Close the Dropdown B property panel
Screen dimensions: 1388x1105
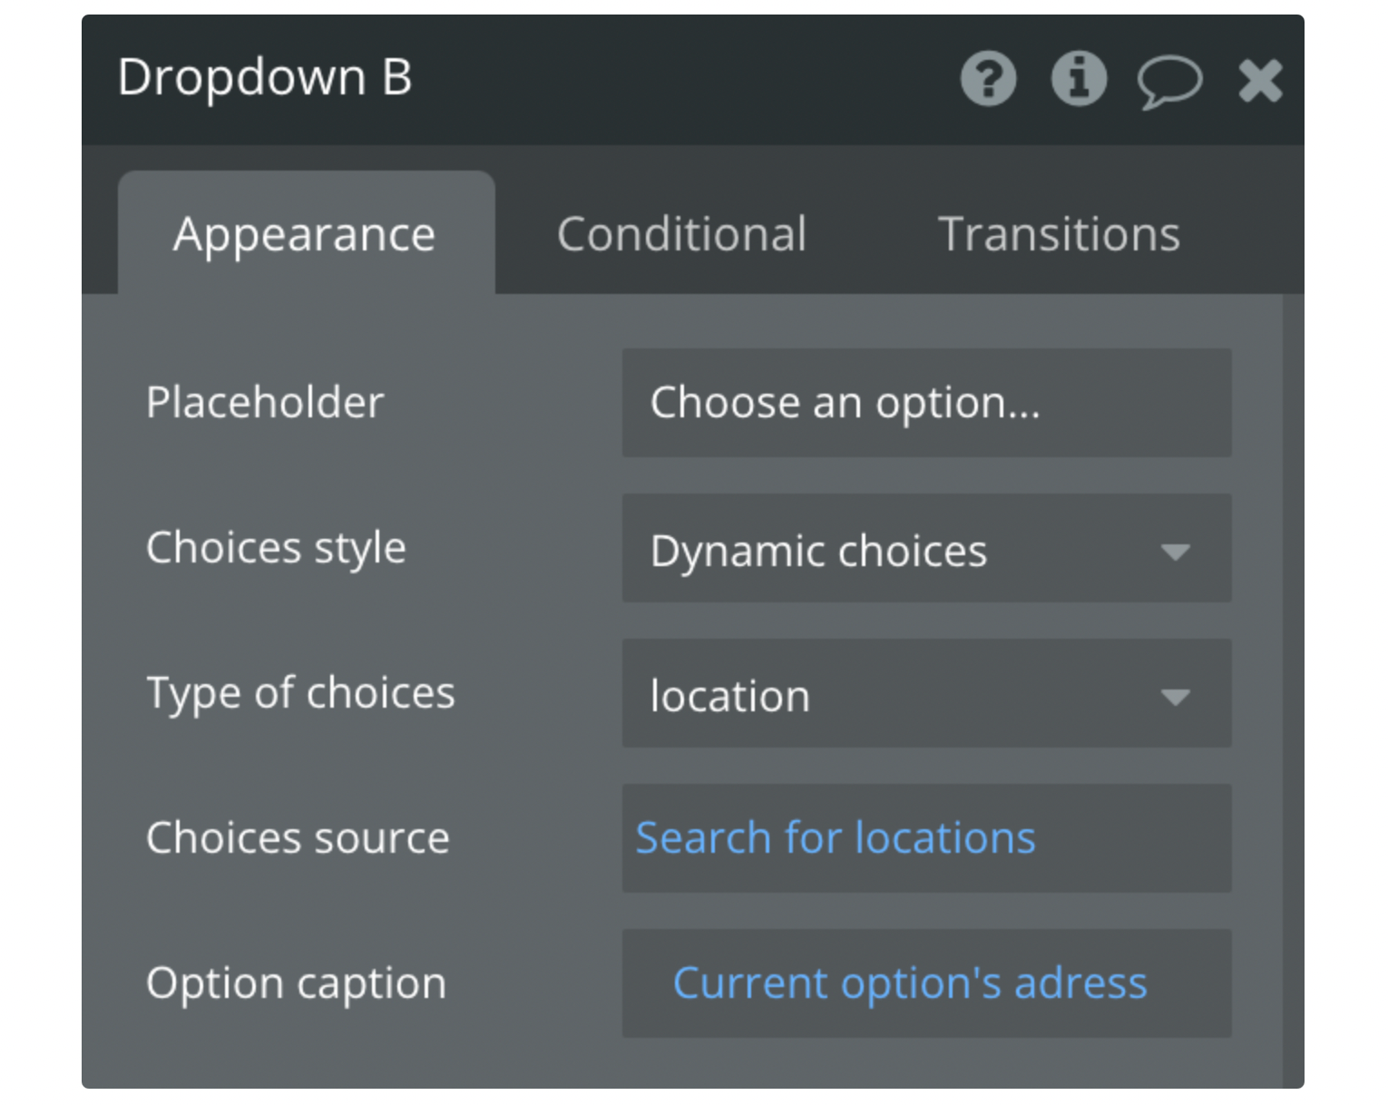pyautogui.click(x=1260, y=80)
